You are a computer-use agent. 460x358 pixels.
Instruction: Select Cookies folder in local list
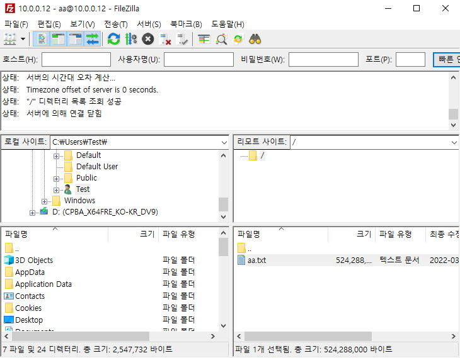[x=28, y=308]
